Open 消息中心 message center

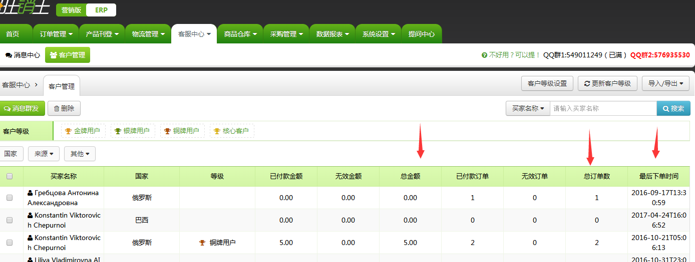pos(23,55)
